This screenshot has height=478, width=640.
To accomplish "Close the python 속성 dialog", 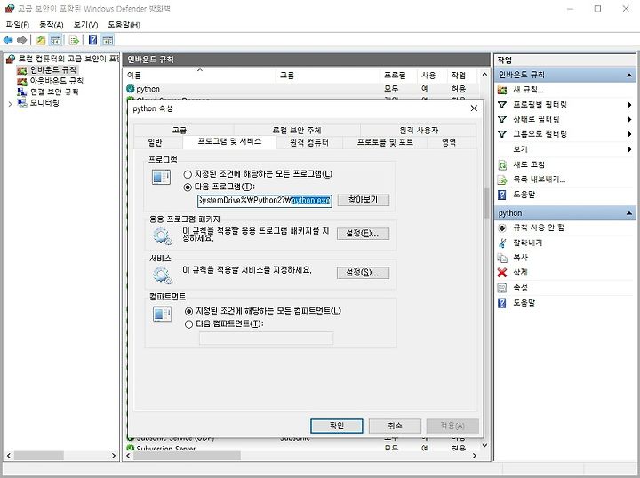I will [x=474, y=108].
